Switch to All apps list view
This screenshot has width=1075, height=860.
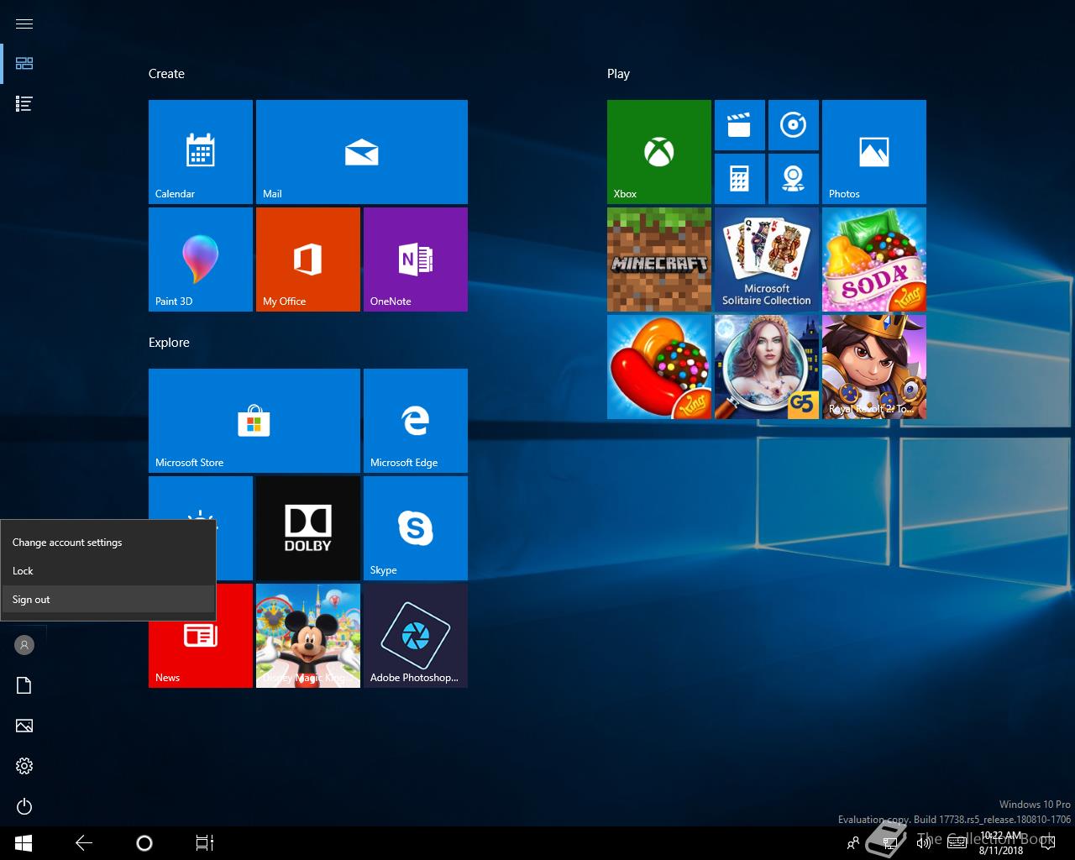24,104
